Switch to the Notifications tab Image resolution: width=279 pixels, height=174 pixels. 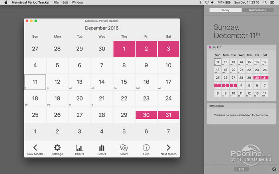(257, 10)
